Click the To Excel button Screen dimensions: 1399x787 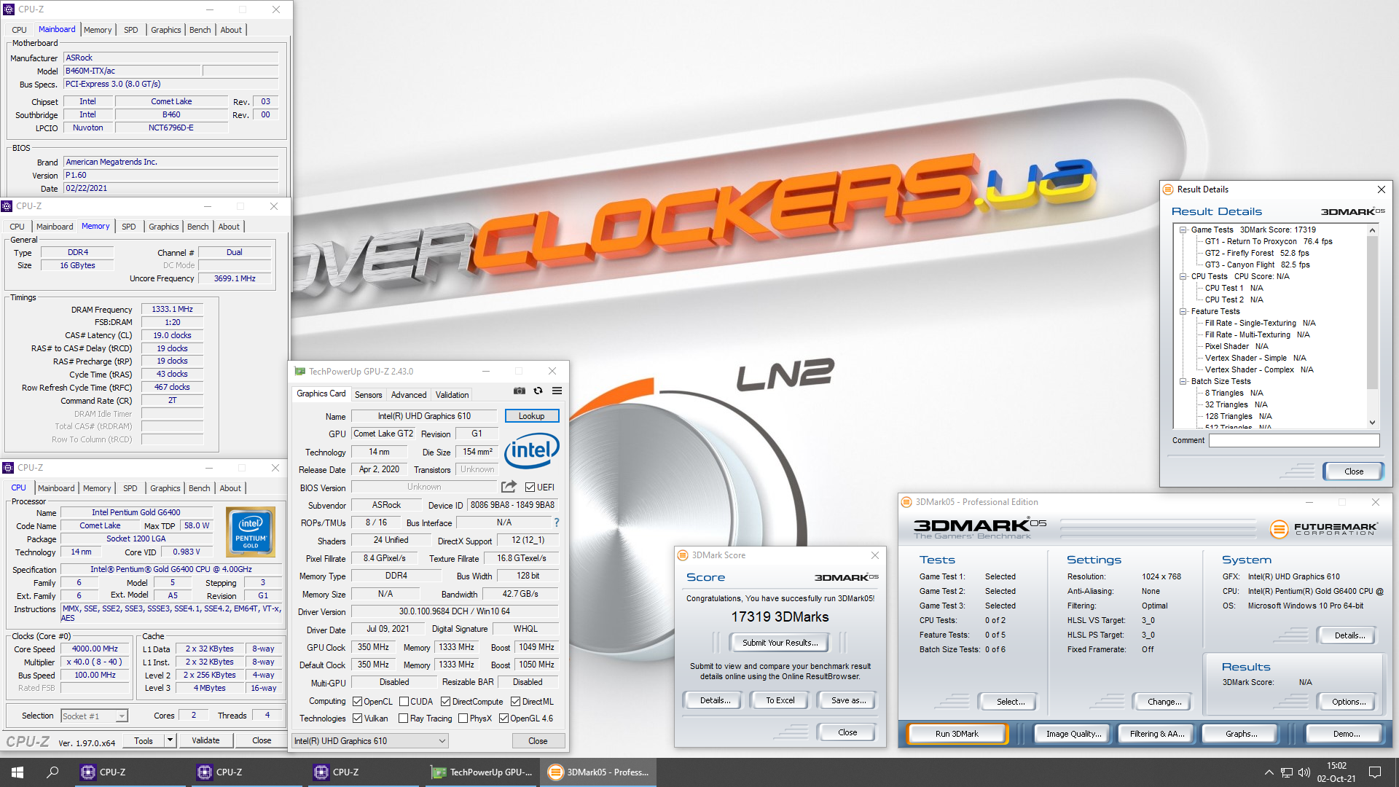pyautogui.click(x=780, y=700)
